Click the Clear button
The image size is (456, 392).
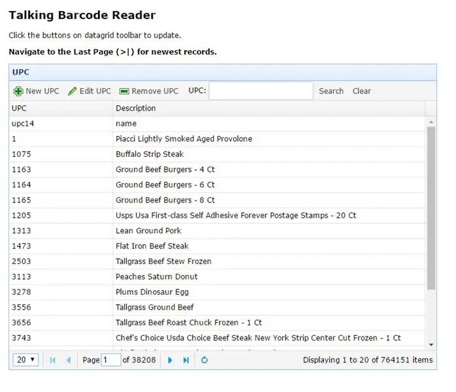pyautogui.click(x=361, y=91)
